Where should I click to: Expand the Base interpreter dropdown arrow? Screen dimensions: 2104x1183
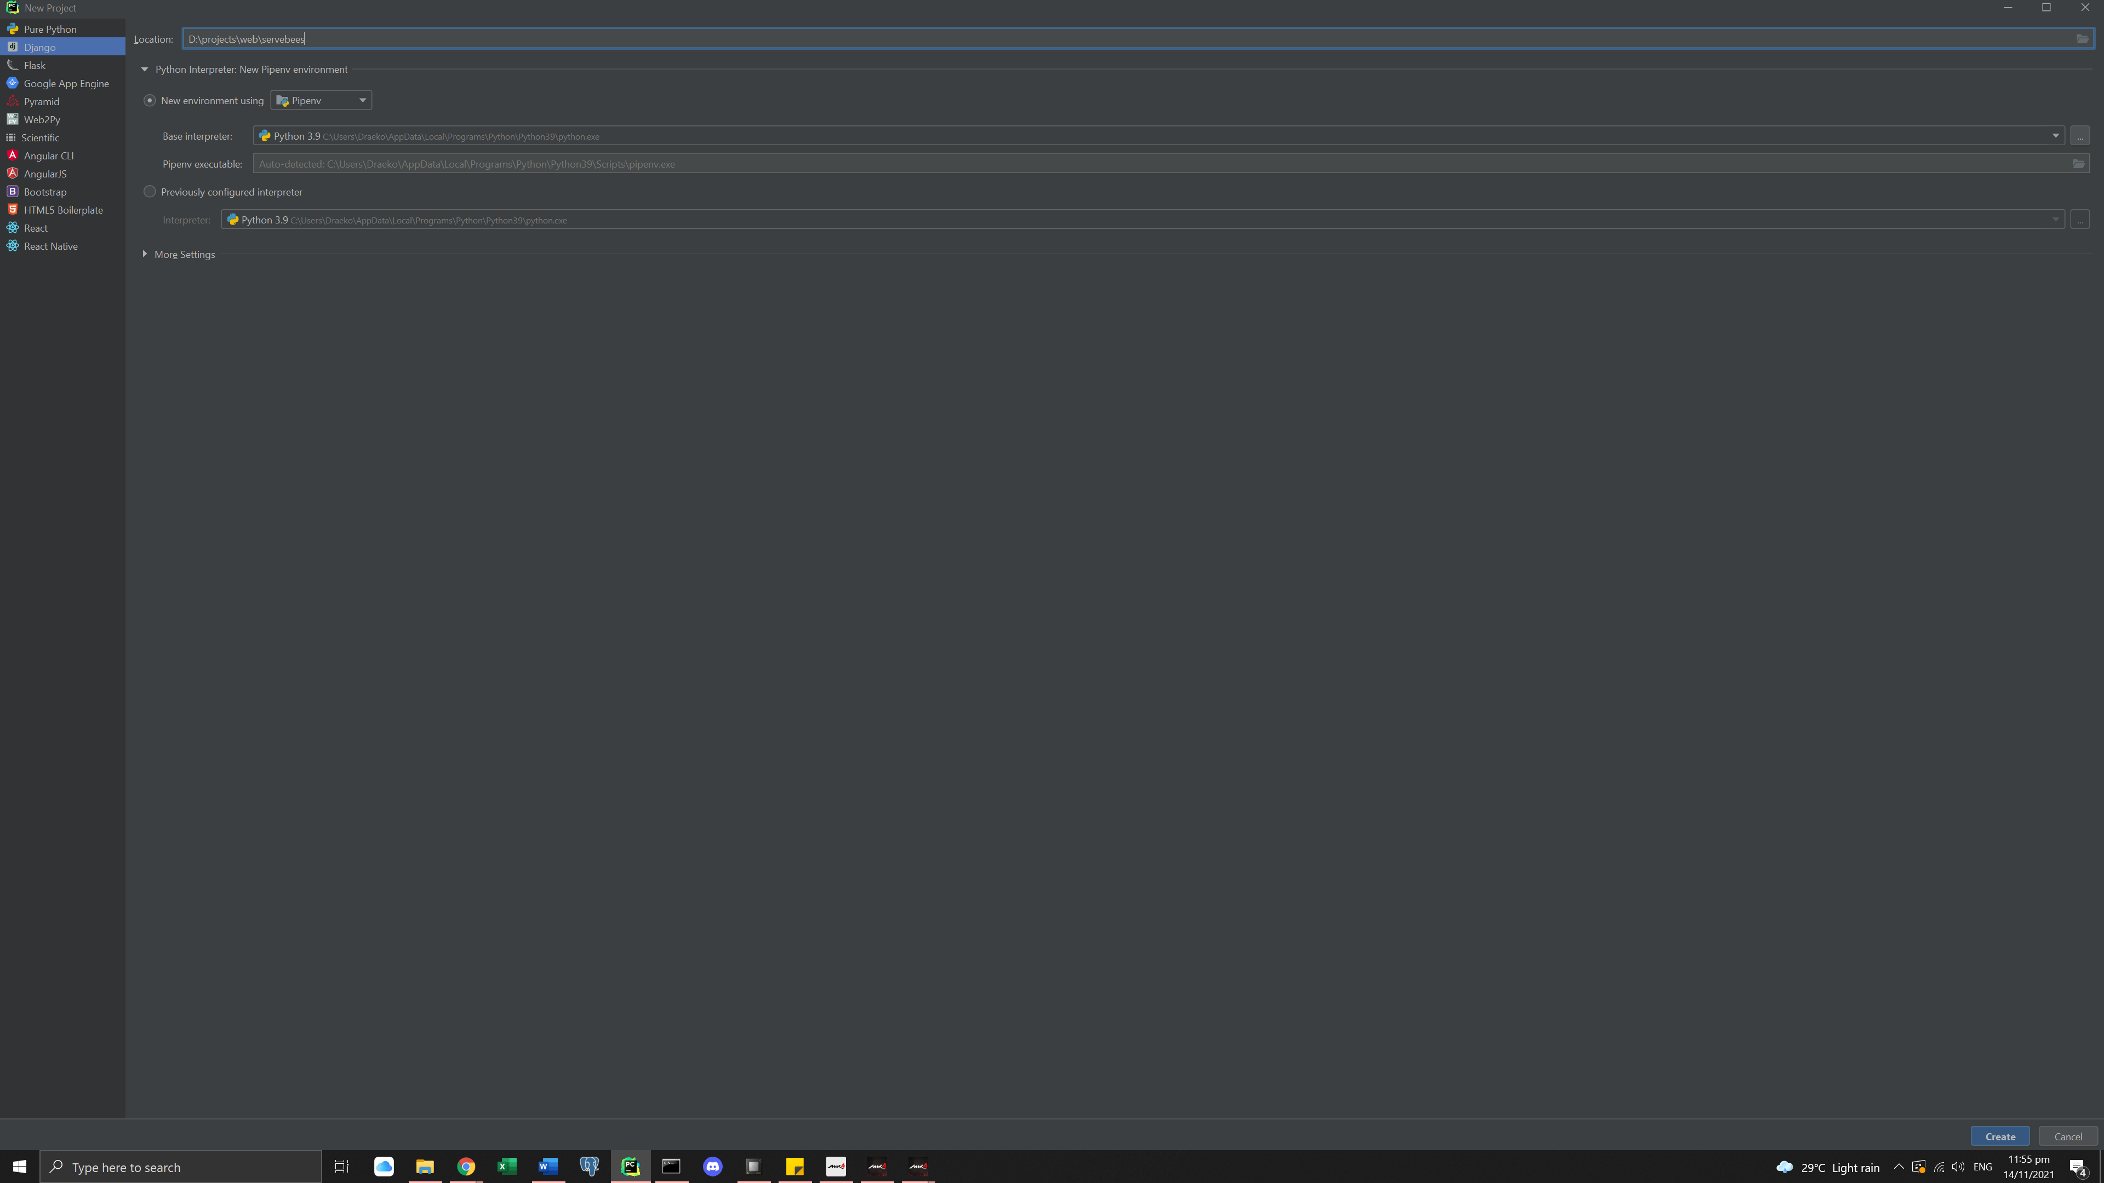click(x=2055, y=136)
